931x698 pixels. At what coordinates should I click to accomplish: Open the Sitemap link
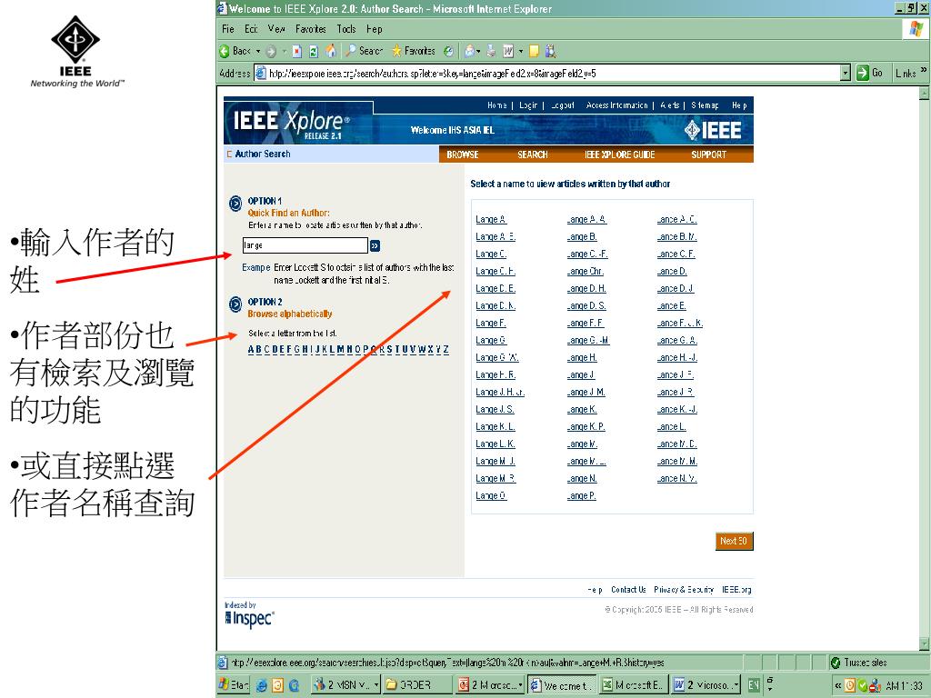[x=705, y=105]
